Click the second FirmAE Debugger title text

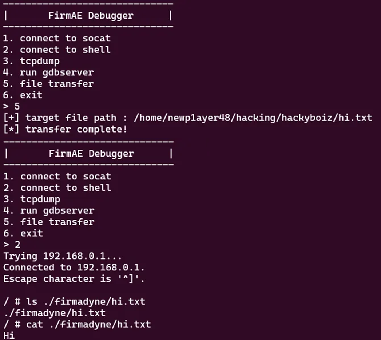pos(91,154)
